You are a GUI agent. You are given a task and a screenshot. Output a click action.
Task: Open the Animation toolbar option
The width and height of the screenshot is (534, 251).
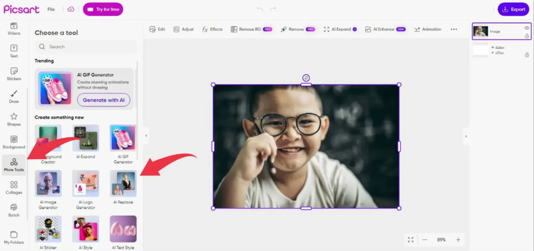tap(428, 29)
